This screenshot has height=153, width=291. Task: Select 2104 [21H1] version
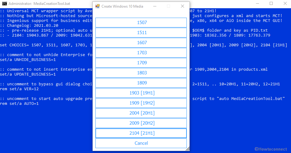pyautogui.click(x=141, y=133)
